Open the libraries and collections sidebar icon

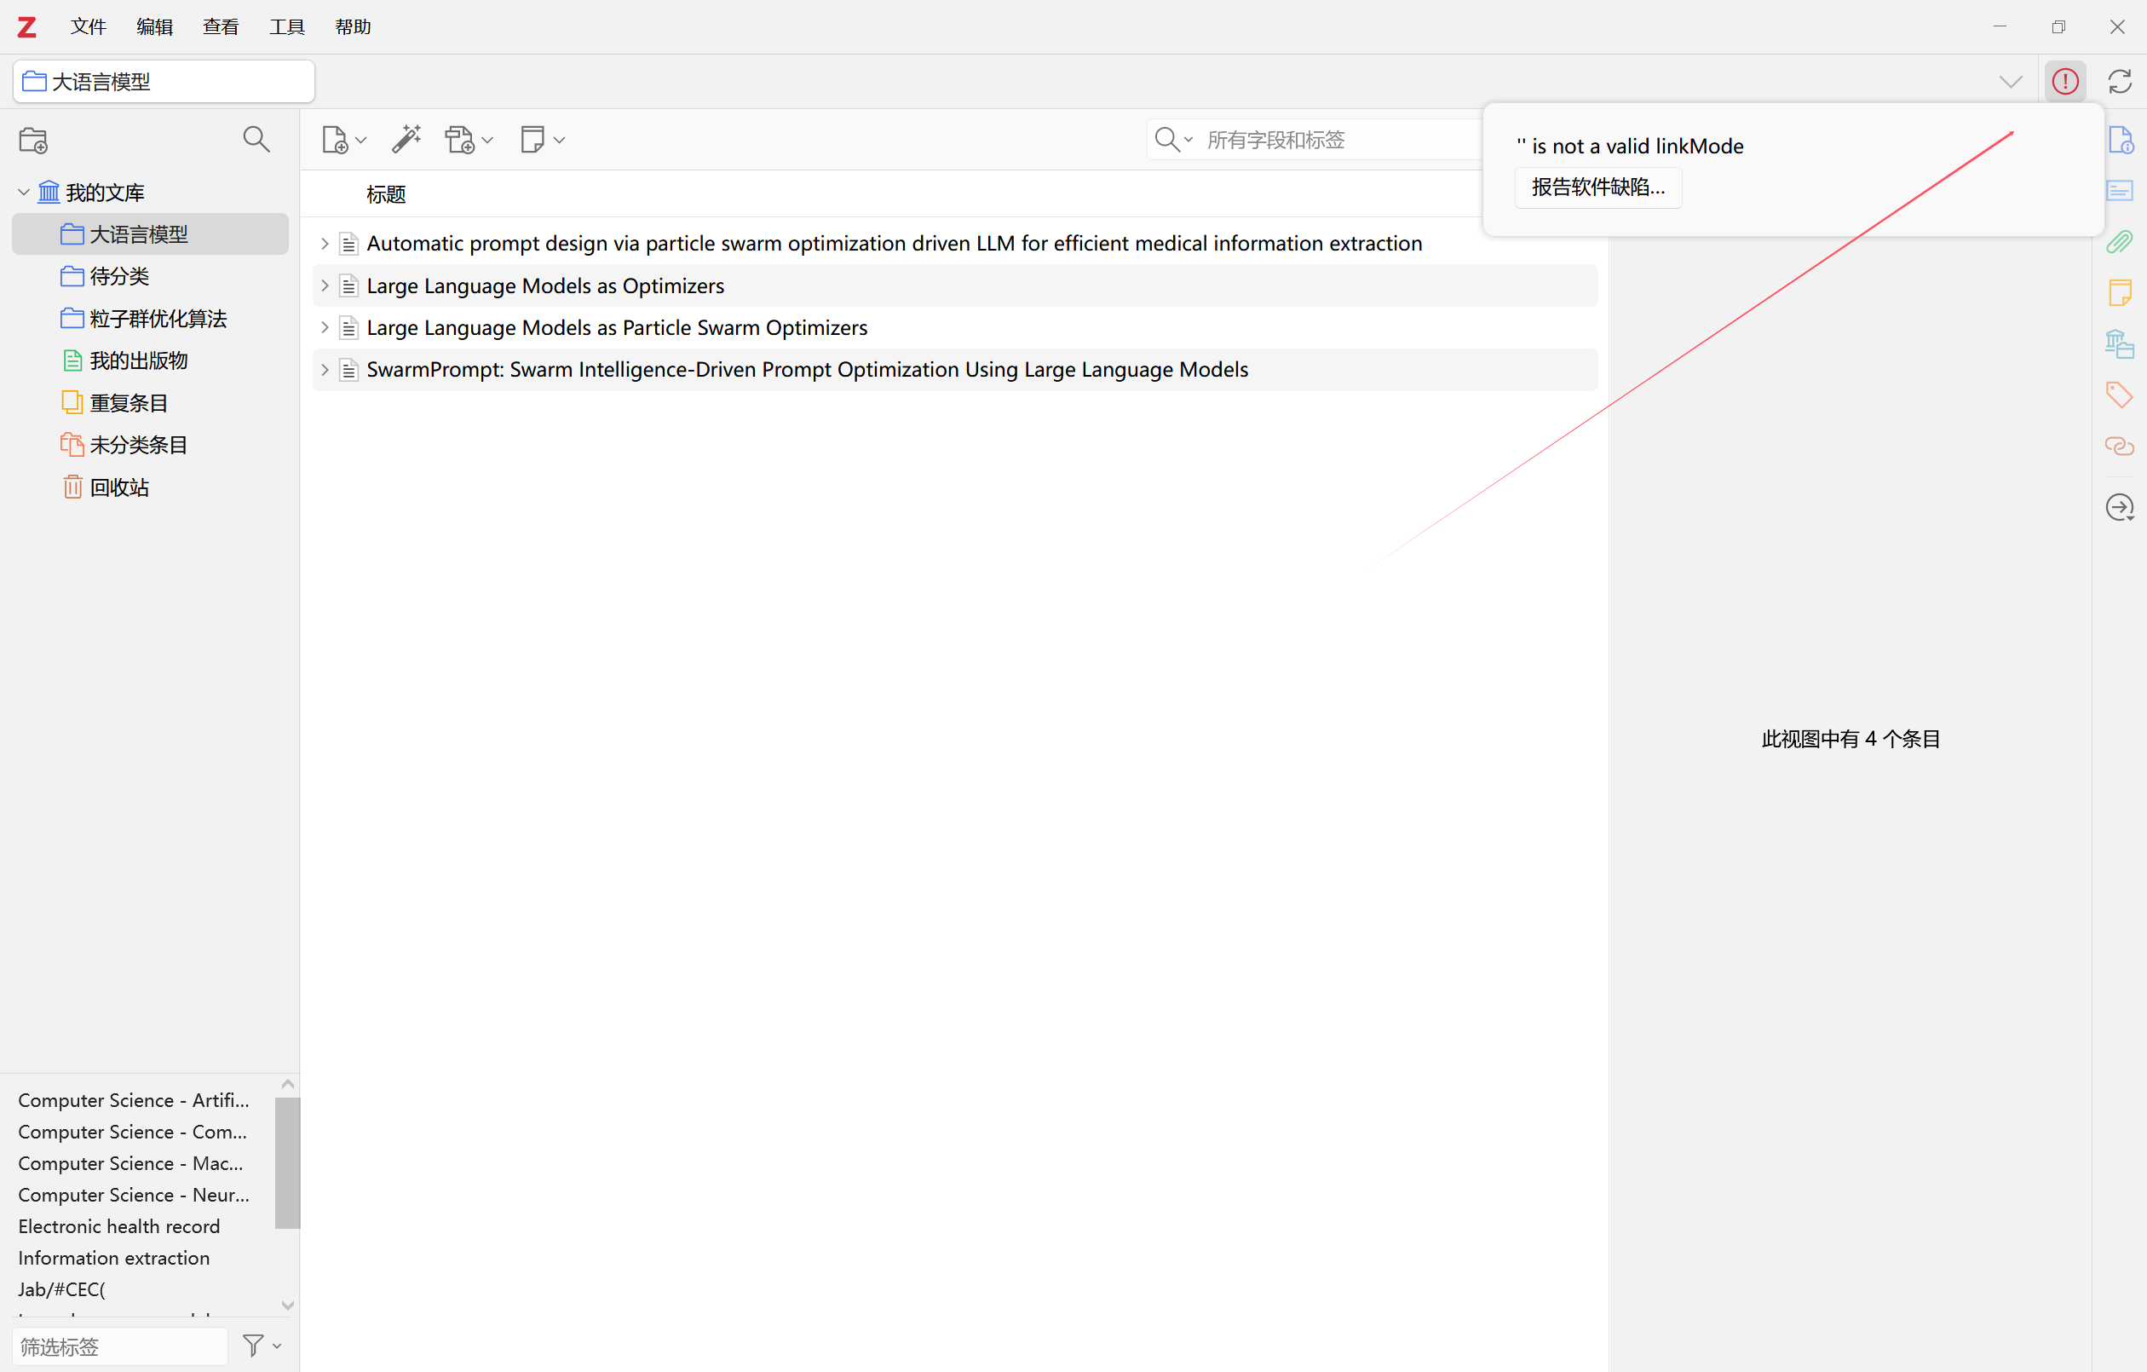2120,343
